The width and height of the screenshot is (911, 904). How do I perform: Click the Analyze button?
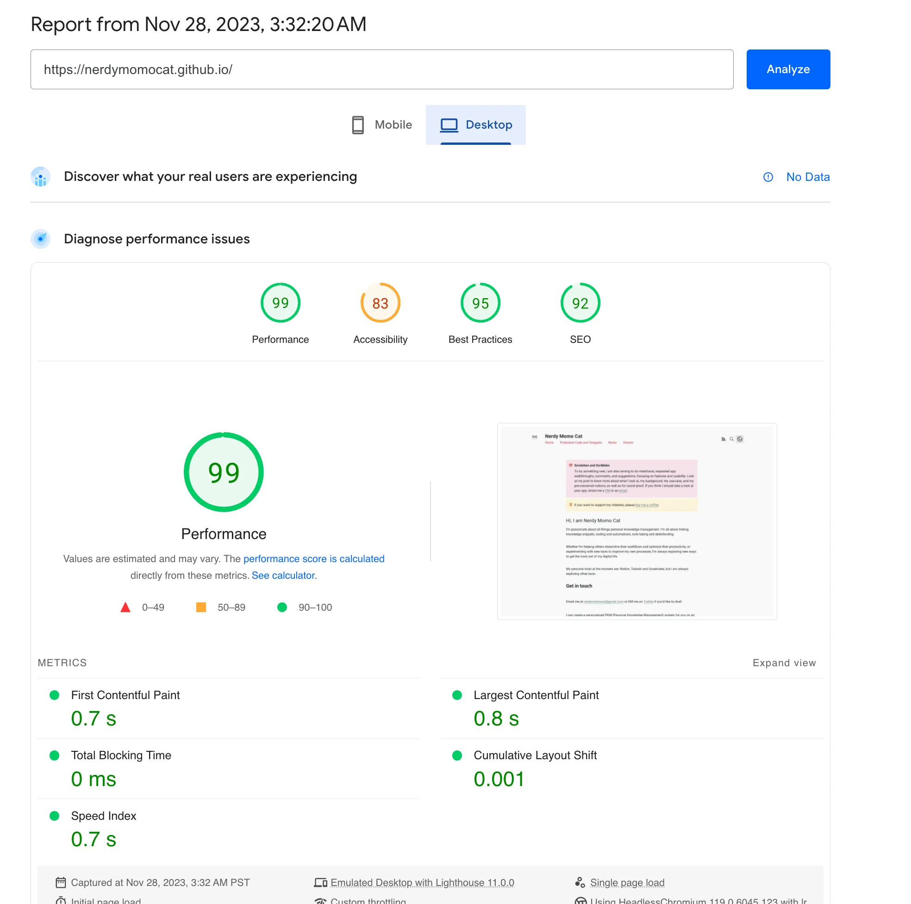(787, 69)
